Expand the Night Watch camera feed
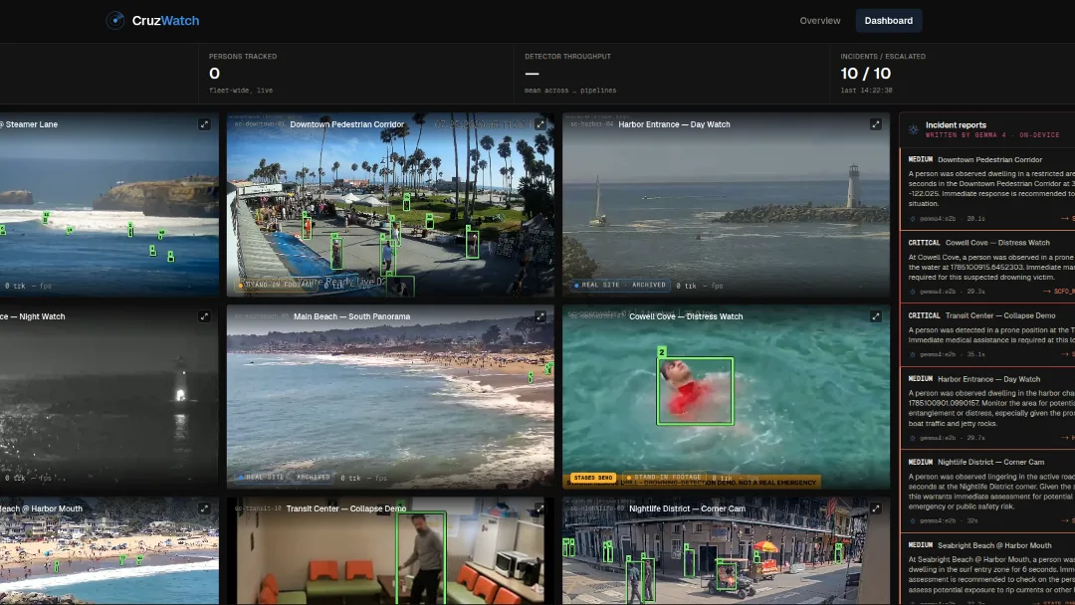This screenshot has width=1075, height=605. click(204, 316)
